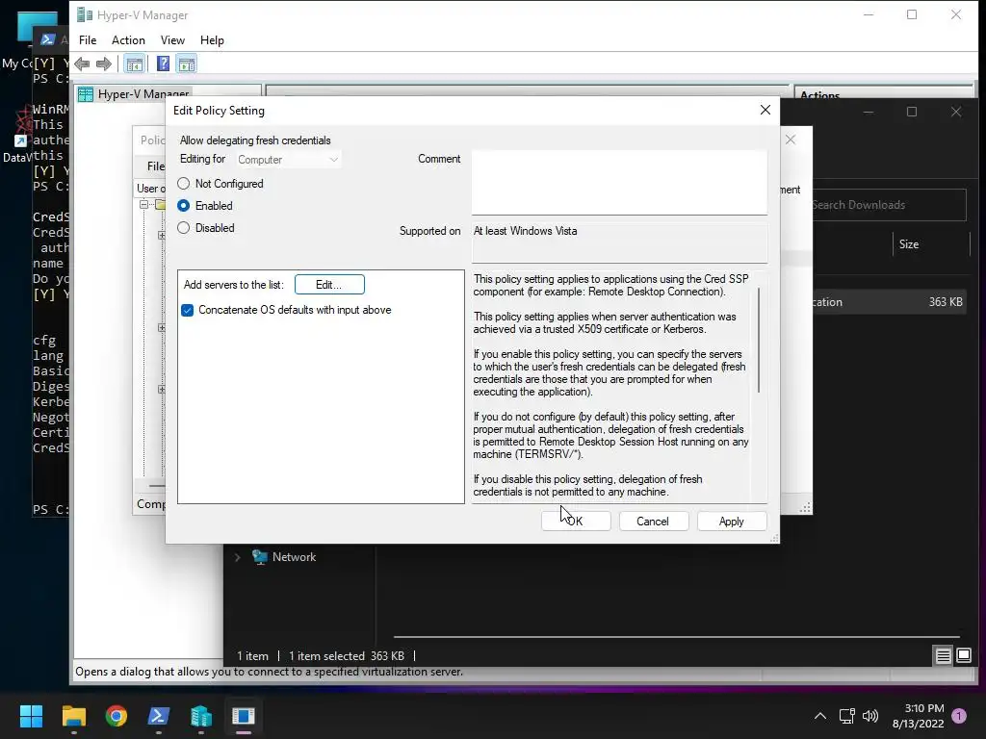Click Show/Hide Console Tree toolbar icon
This screenshot has height=739, width=986.
click(x=134, y=64)
